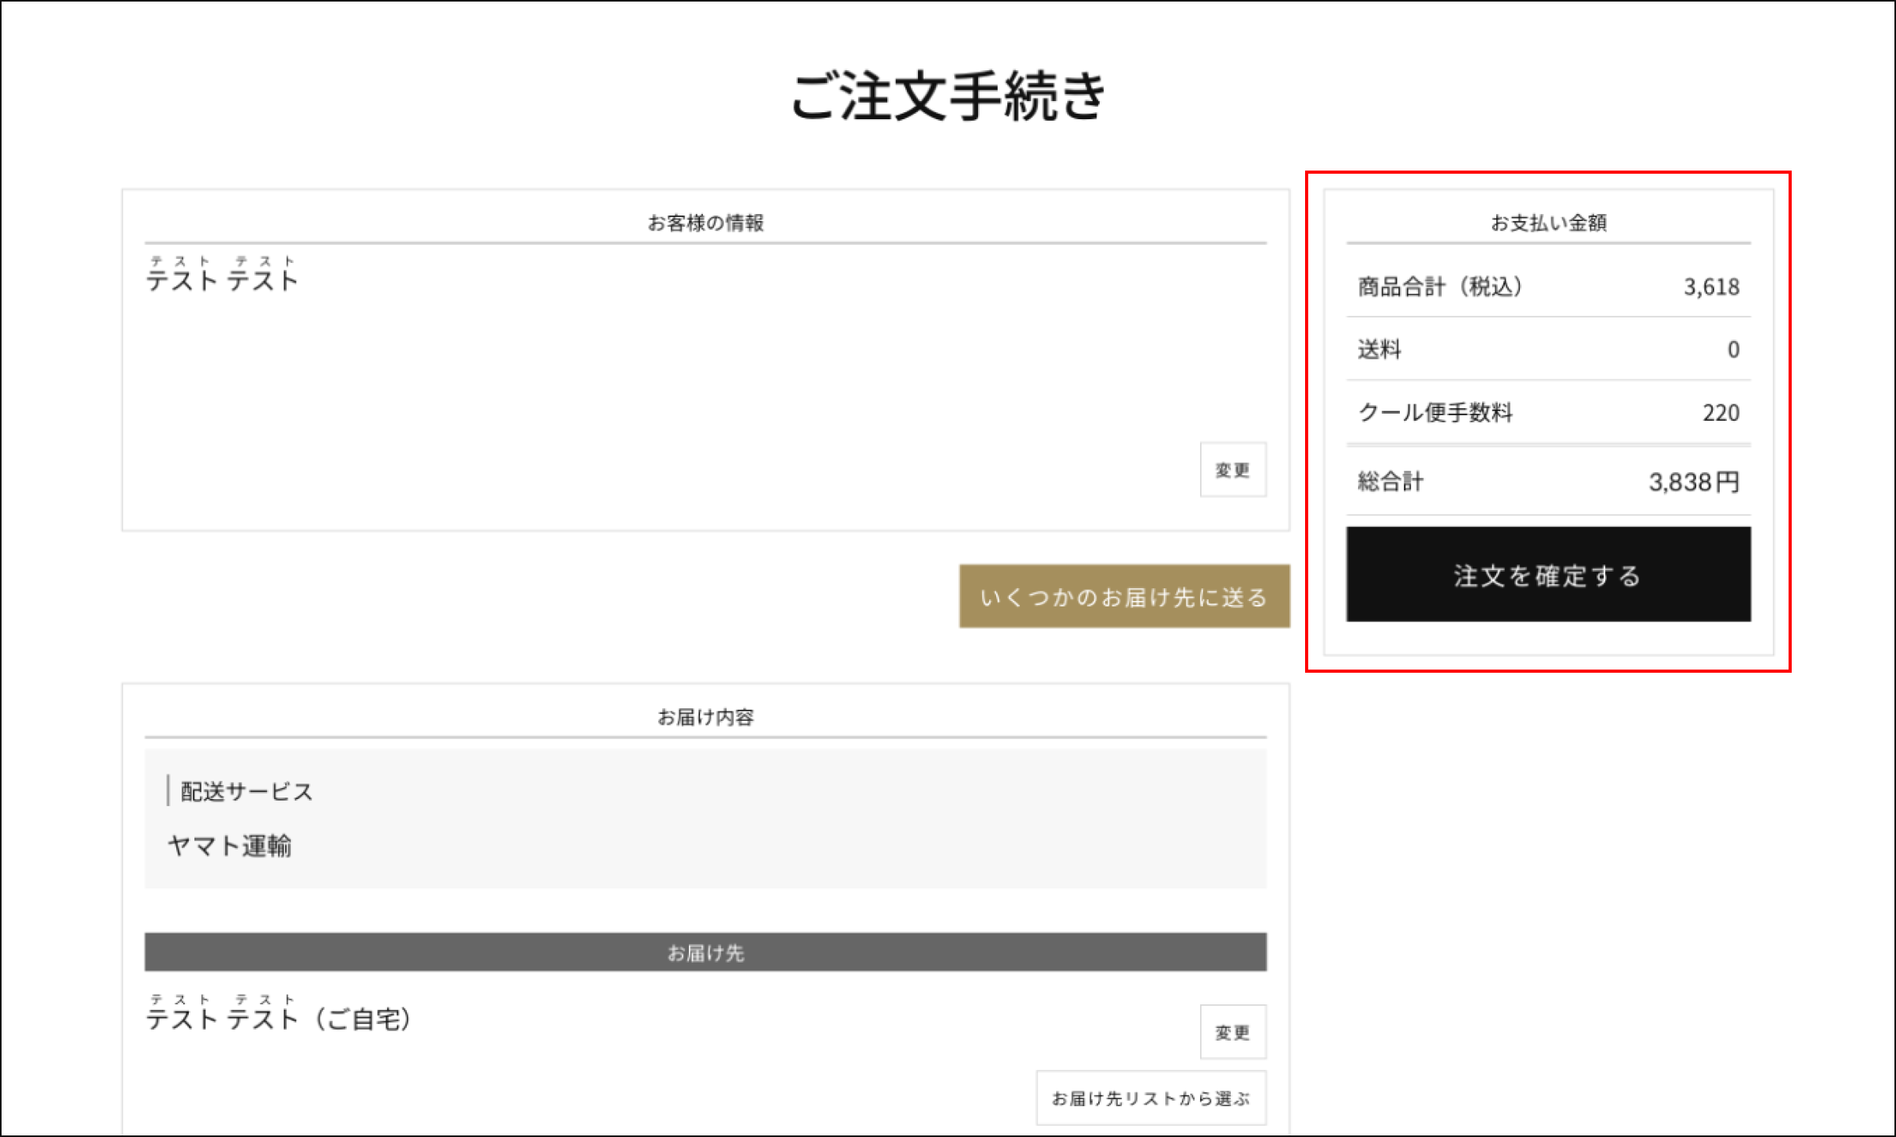Click the お届け内容 section header
The image size is (1896, 1137).
pyautogui.click(x=705, y=717)
